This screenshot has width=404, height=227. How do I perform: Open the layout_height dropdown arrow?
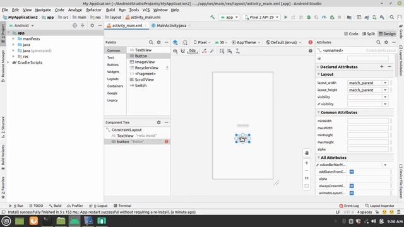pyautogui.click(x=385, y=90)
